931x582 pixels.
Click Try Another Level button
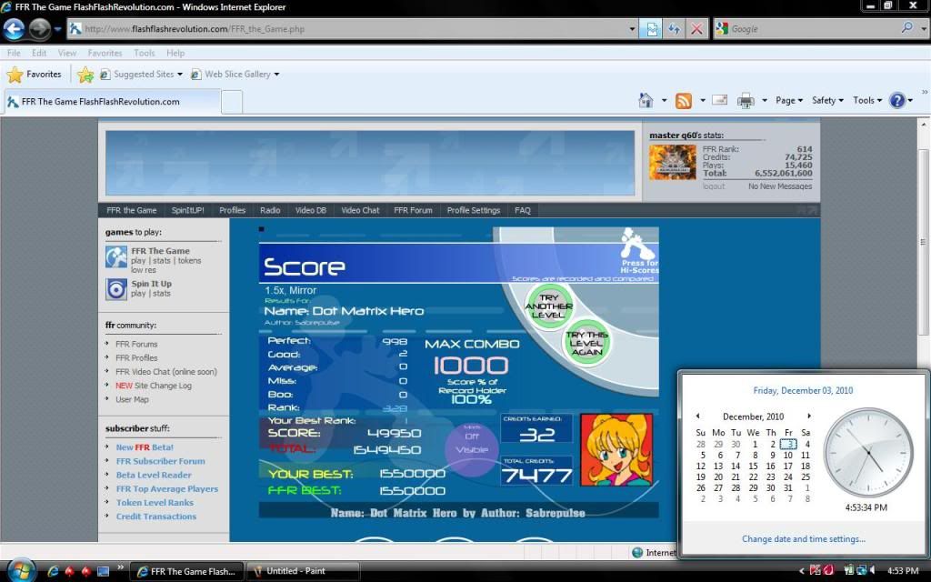click(549, 306)
